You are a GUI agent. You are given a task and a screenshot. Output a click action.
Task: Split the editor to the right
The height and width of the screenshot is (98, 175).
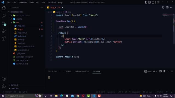[167, 7]
